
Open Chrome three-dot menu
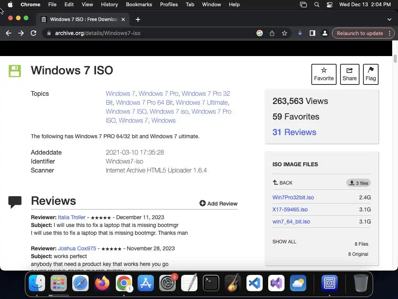[389, 33]
